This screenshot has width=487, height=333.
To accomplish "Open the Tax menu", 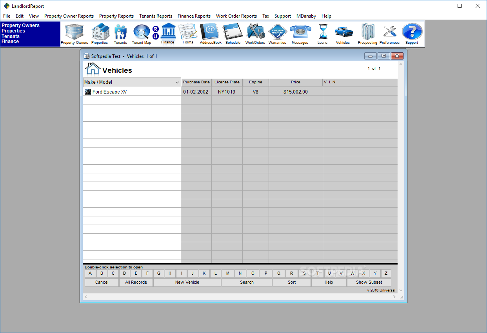I will pos(266,16).
